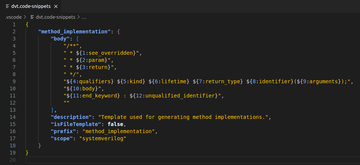The image size is (360, 165).
Task: Click the "prefix" key on line 16
Action: 63,131
